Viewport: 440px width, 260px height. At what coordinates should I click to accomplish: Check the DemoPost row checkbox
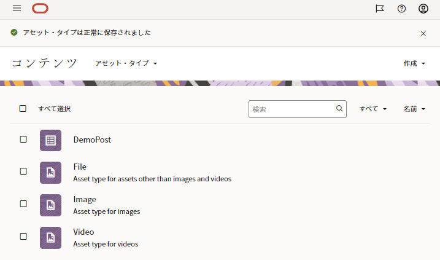pos(23,140)
